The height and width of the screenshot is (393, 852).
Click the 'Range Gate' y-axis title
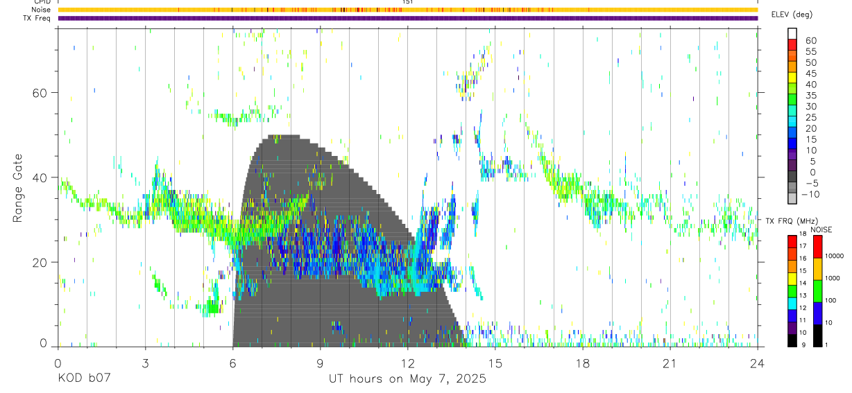point(18,188)
